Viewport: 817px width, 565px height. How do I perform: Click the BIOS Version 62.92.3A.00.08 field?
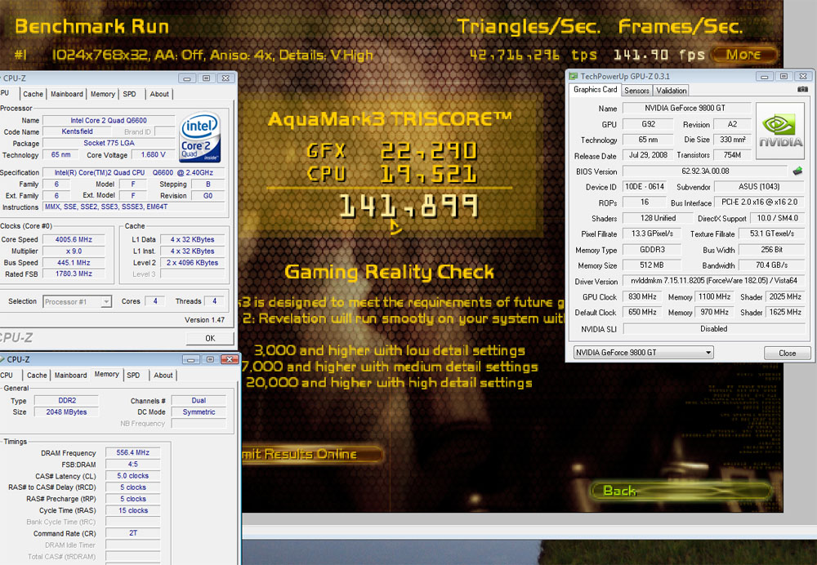click(x=705, y=171)
